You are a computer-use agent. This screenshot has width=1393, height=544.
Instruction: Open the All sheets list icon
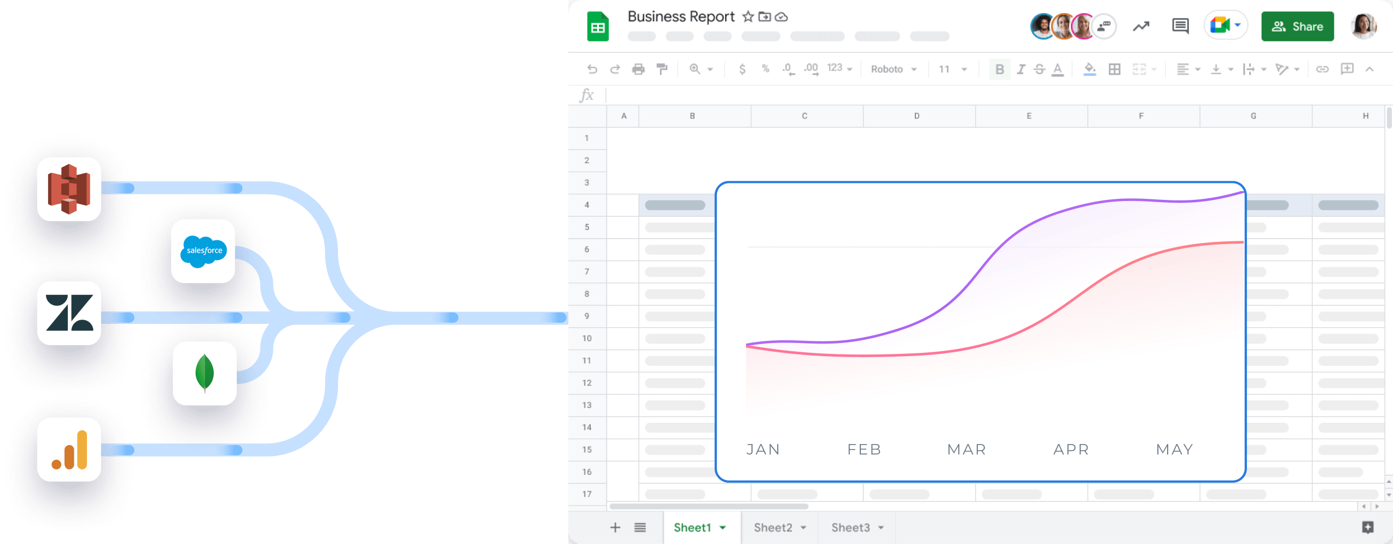tap(640, 528)
